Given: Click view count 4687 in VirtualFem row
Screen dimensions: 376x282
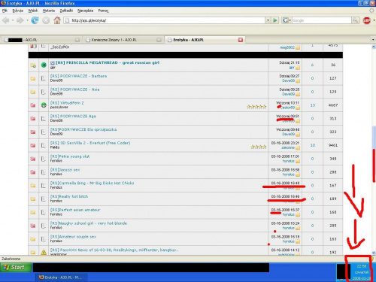Looking at the screenshot, I should 333,105.
